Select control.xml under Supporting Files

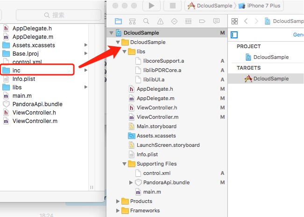pos(157,173)
